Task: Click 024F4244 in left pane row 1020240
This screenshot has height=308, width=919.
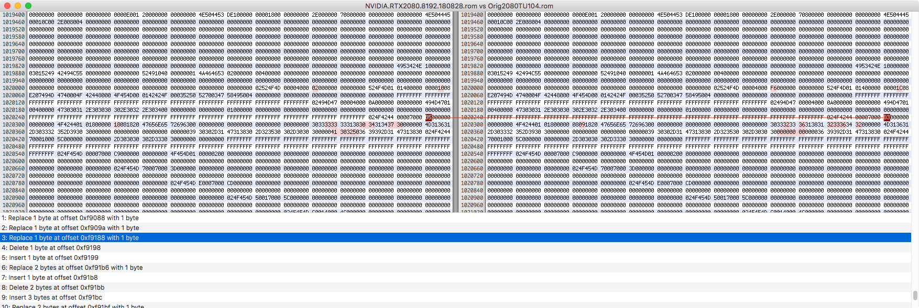Action: pyautogui.click(x=381, y=117)
